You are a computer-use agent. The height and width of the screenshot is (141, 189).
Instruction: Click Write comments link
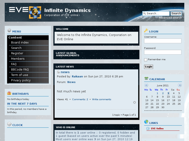tap(101, 99)
